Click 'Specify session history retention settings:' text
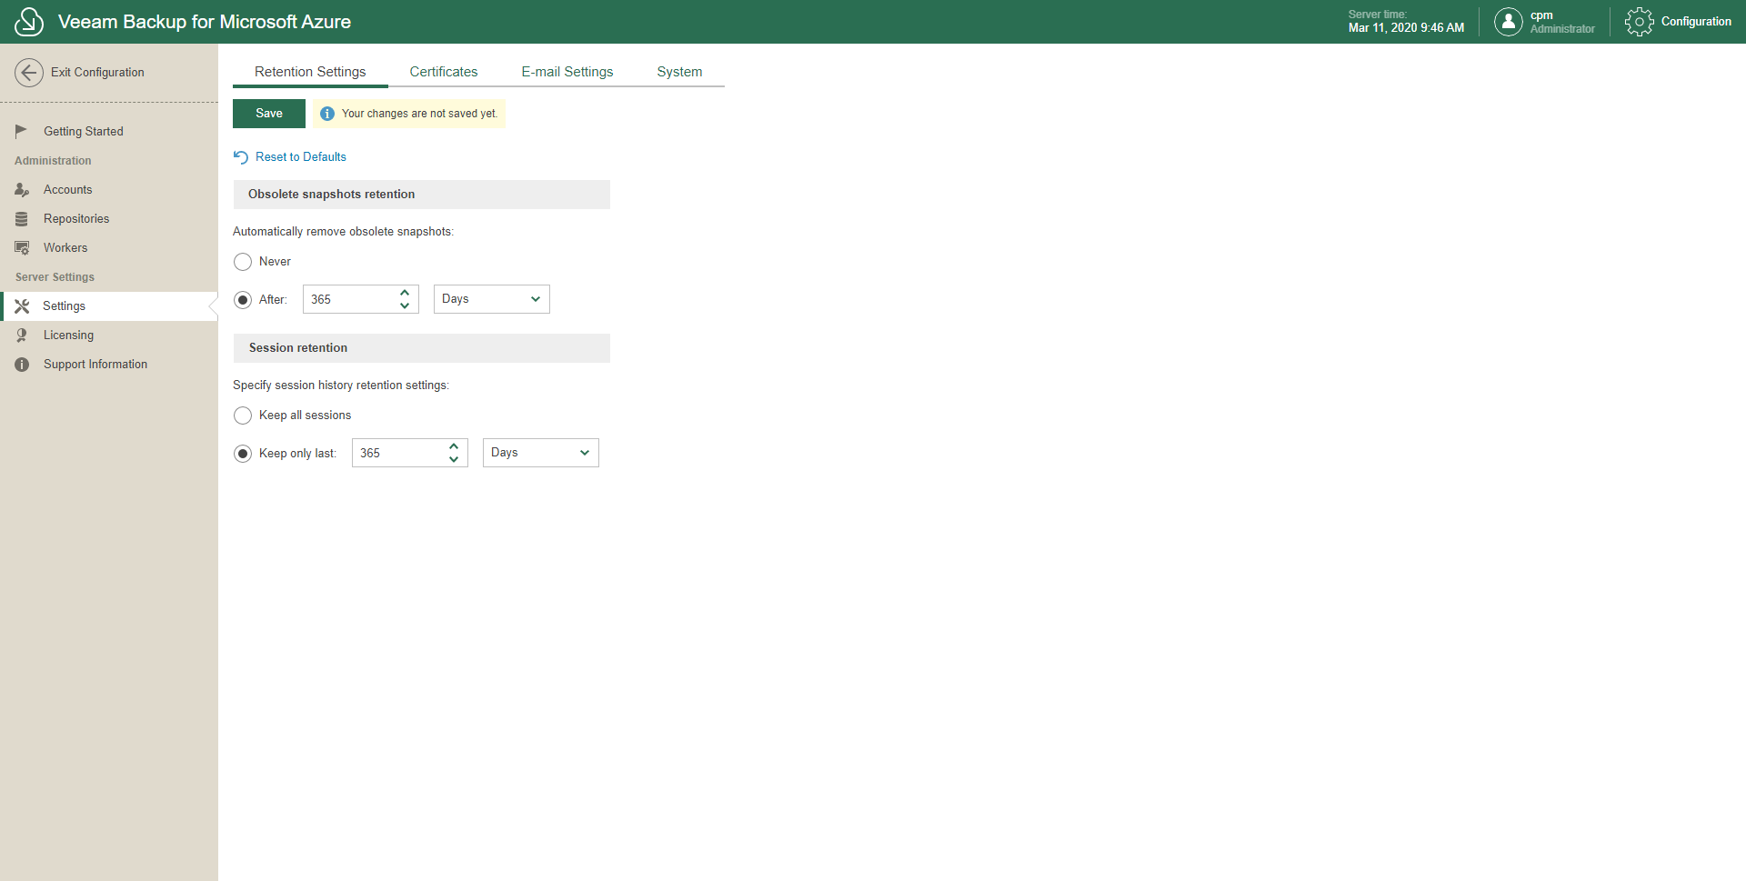This screenshot has height=881, width=1746. click(341, 385)
